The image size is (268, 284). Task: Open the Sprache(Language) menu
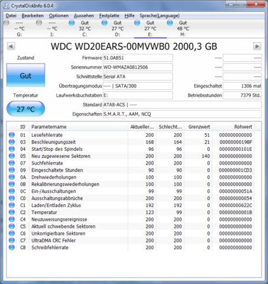pos(159,15)
